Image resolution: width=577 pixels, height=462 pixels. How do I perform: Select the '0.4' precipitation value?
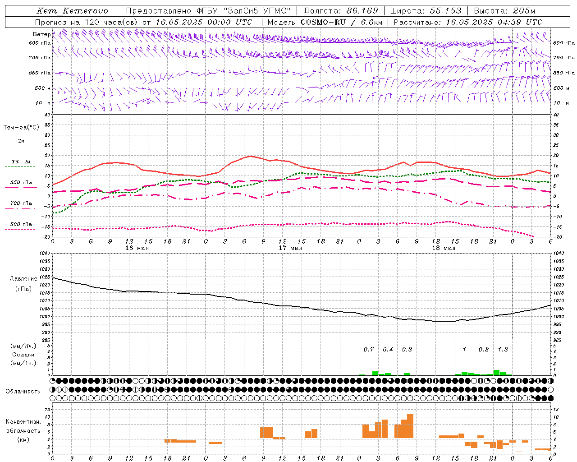[388, 350]
